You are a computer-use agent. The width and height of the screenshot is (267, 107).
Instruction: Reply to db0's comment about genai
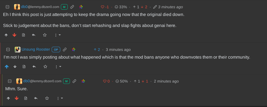[x=34, y=35]
